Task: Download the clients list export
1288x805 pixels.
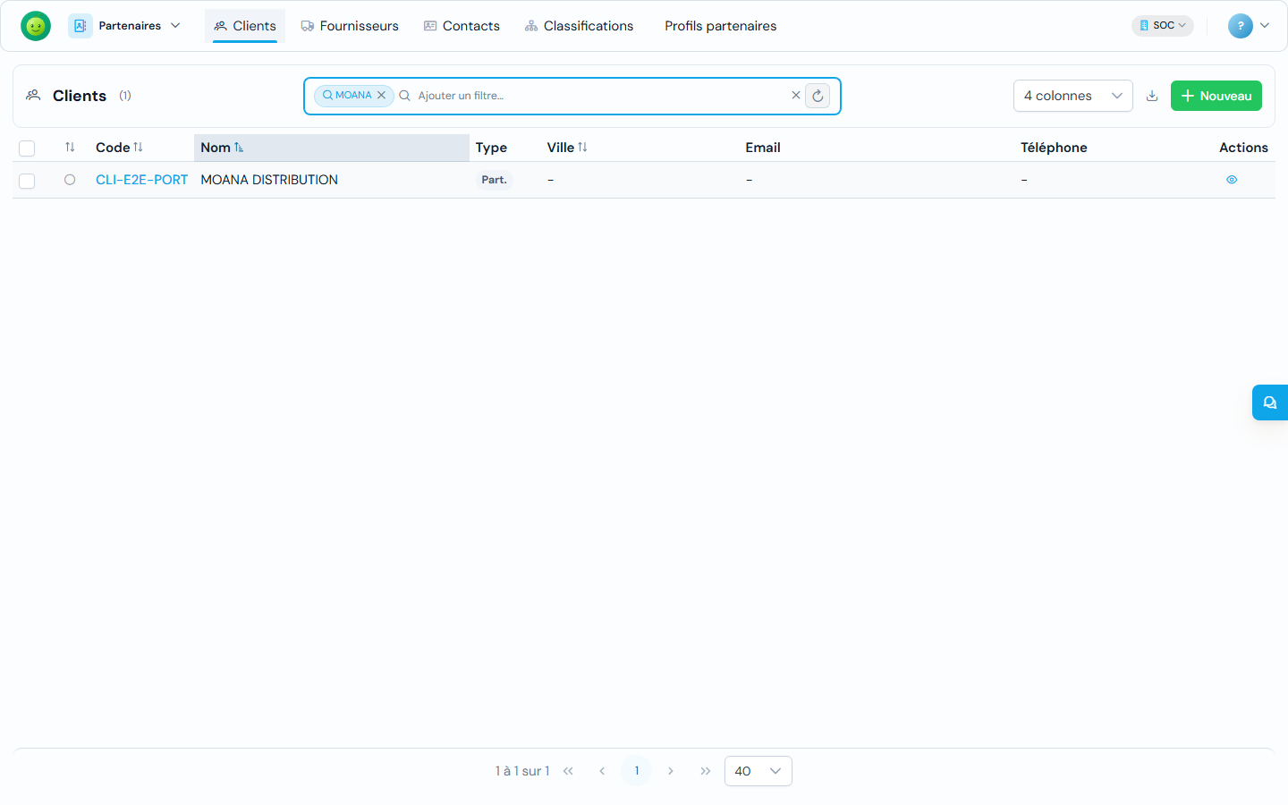Action: [1152, 96]
